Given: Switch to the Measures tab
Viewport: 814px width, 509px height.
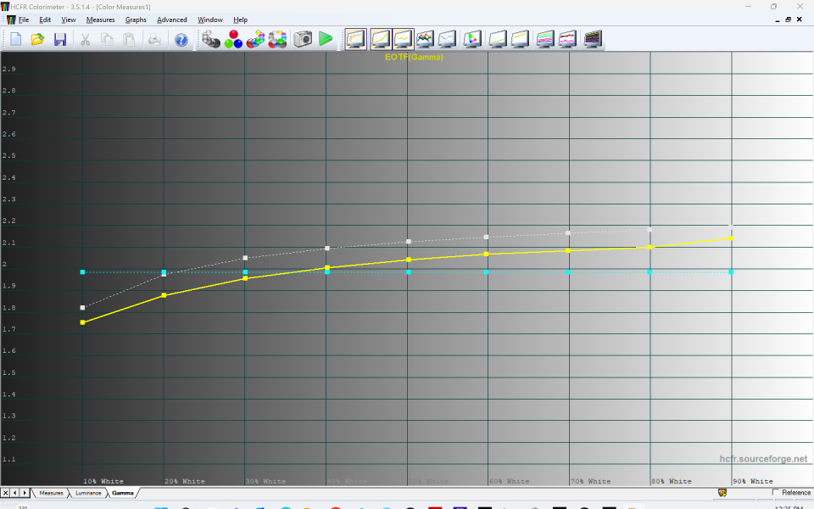Looking at the screenshot, I should point(51,492).
